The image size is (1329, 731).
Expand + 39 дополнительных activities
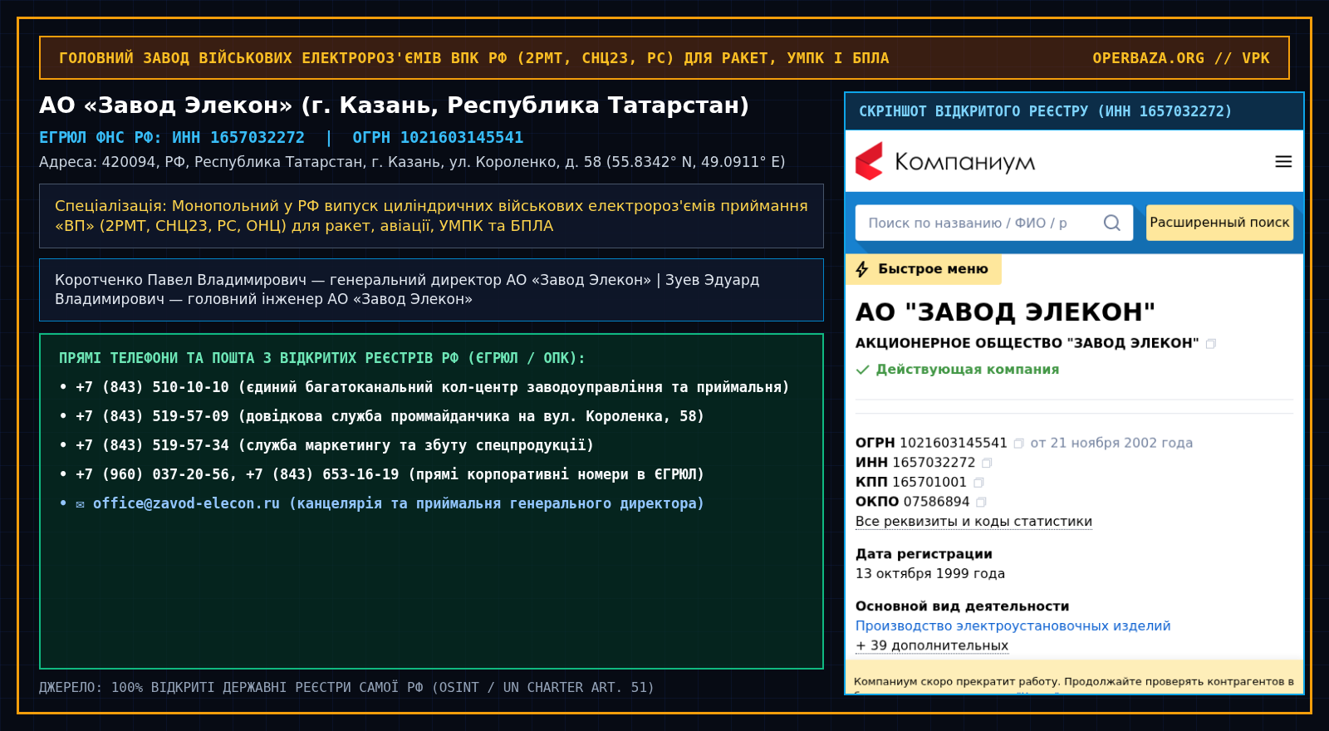pyautogui.click(x=932, y=645)
